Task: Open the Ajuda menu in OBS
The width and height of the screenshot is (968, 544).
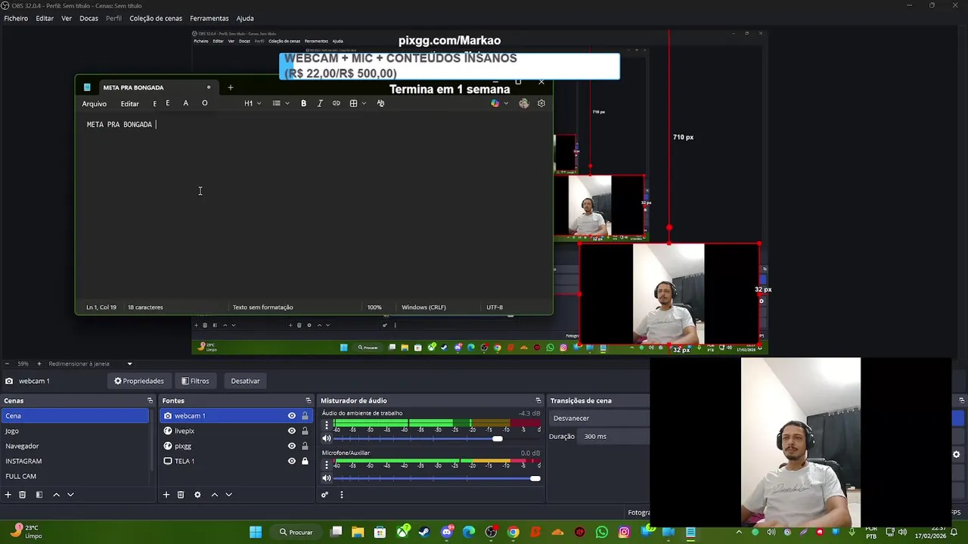Action: [245, 18]
